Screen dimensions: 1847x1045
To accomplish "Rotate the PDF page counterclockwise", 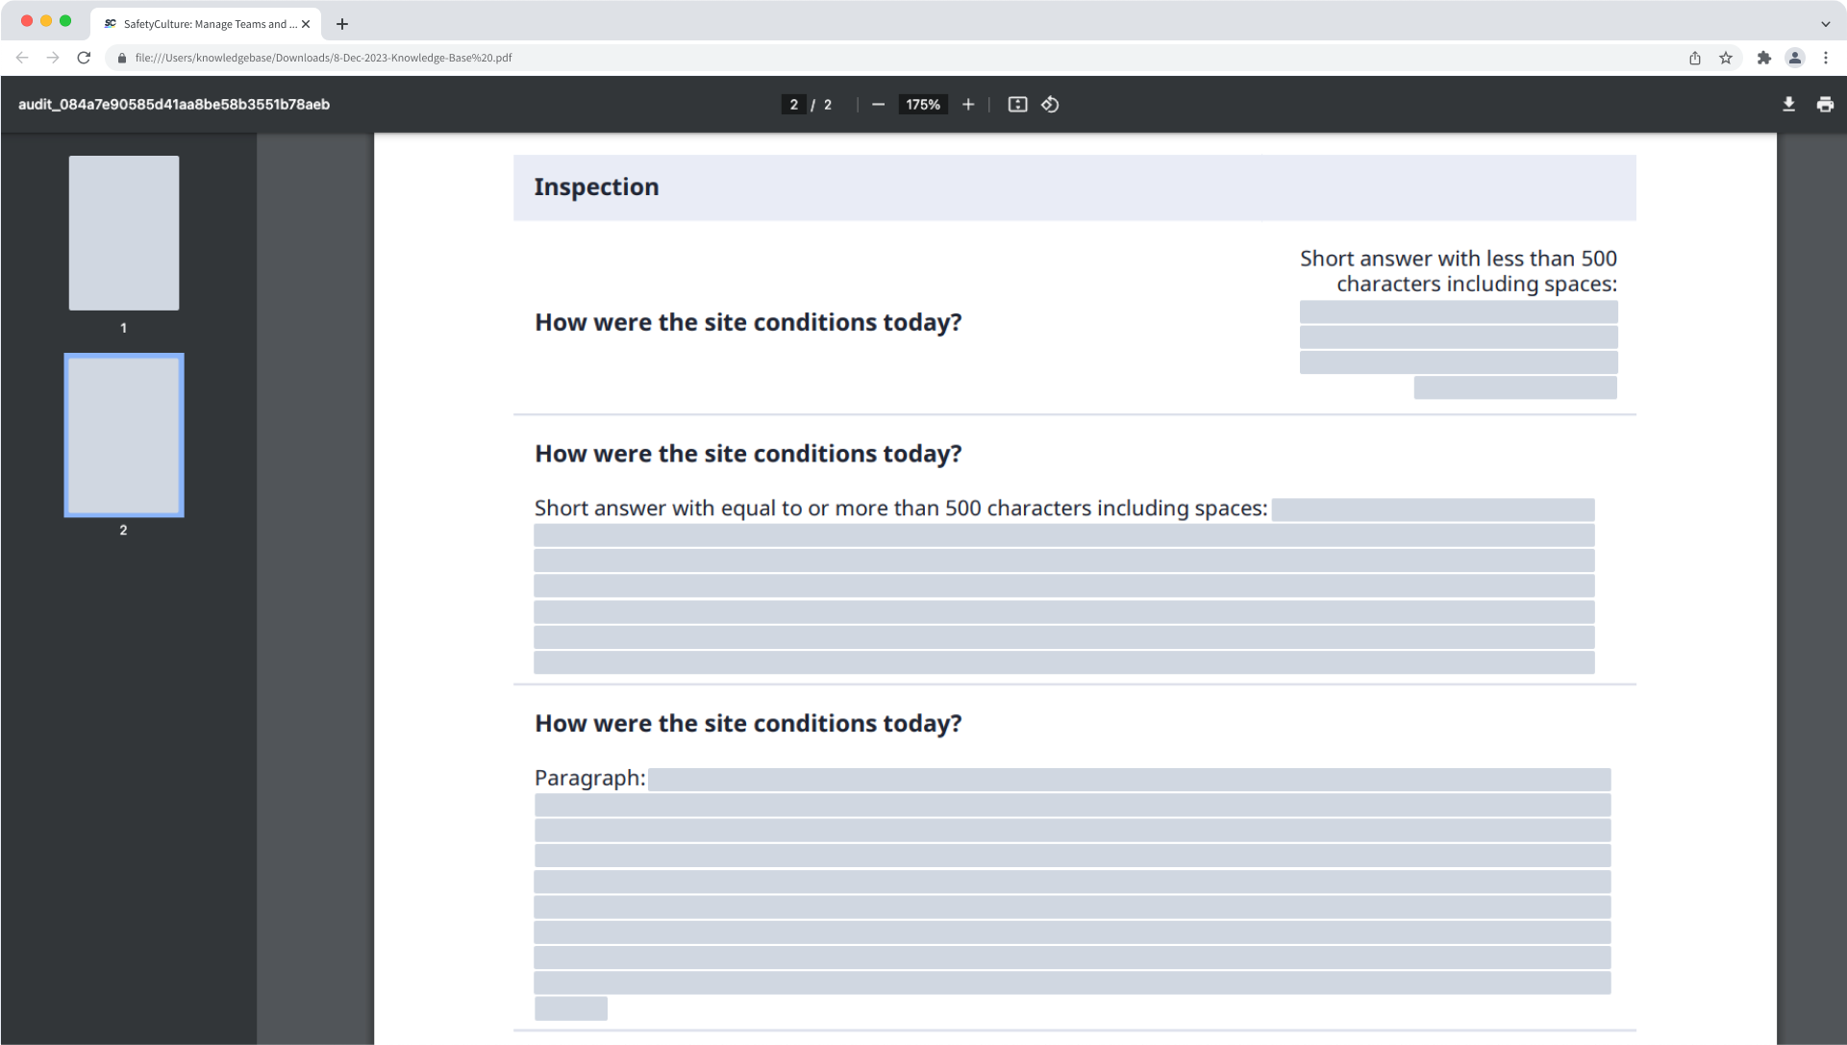I will point(1050,104).
